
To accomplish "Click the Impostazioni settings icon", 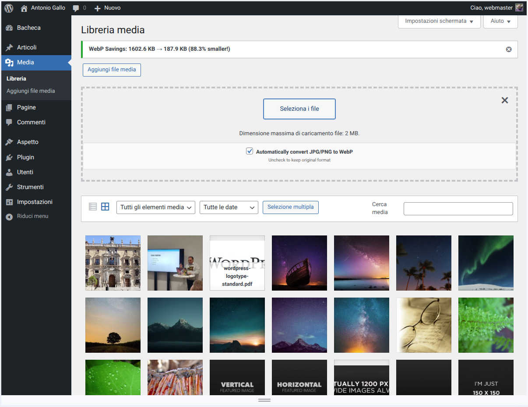I will tap(9, 202).
